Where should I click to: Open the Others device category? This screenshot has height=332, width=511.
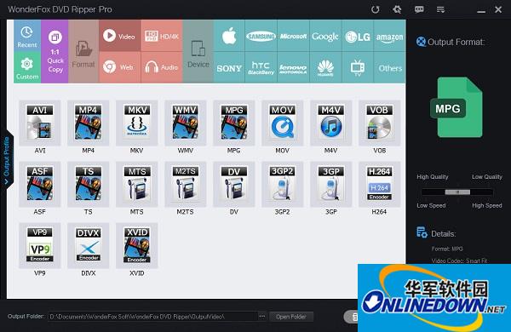[x=389, y=67]
